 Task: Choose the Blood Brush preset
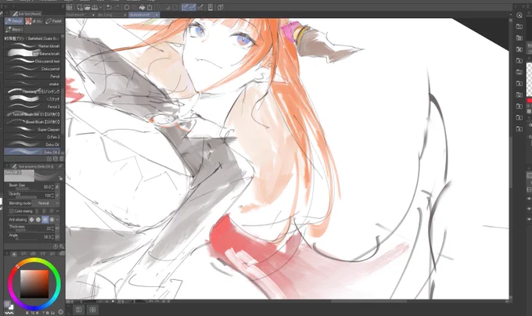(33, 122)
